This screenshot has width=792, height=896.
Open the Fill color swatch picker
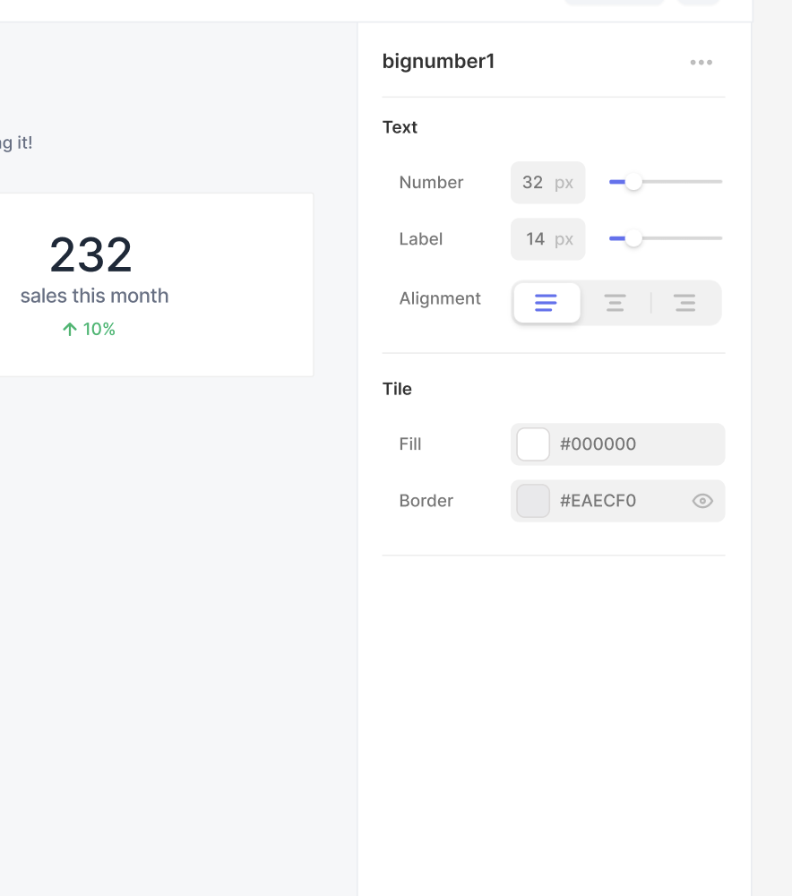pos(532,444)
